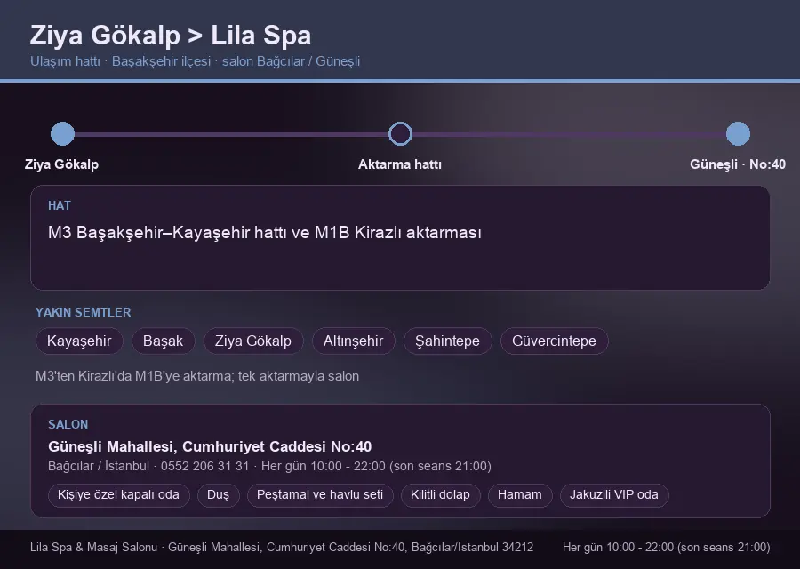Screen dimensions: 800x569
Task: Click the Peştamal ve havlu seti tag
Action: 320,495
